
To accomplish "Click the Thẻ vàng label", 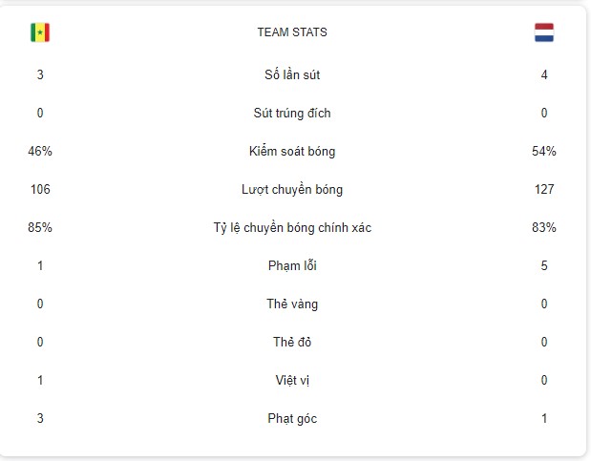I will (292, 304).
